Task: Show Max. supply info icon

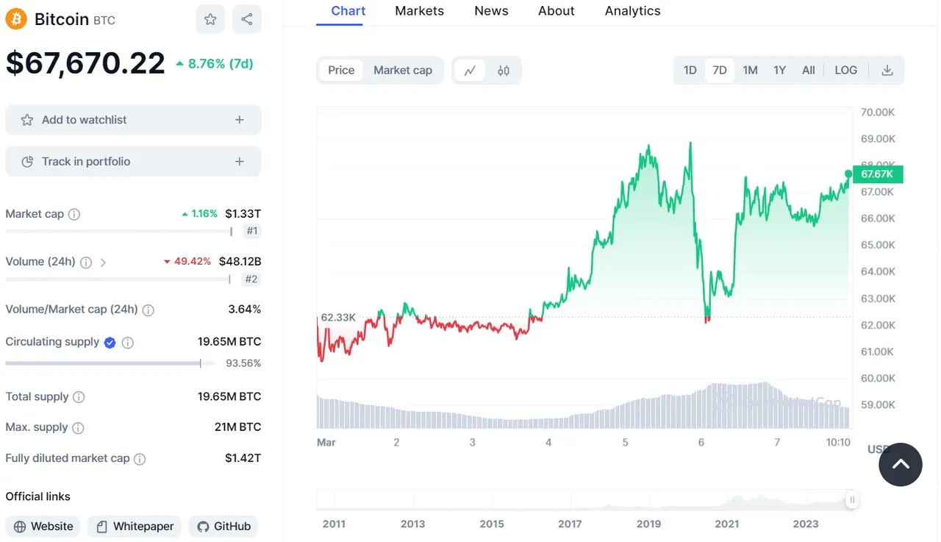Action: coord(78,428)
